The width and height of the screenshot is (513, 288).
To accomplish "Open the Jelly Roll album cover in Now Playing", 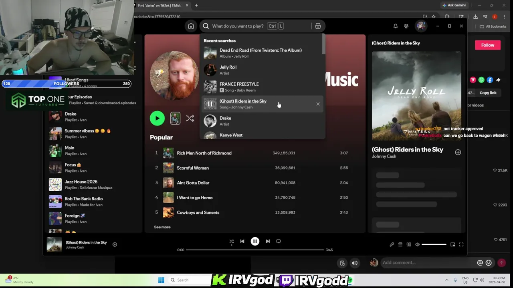I will 416,96.
